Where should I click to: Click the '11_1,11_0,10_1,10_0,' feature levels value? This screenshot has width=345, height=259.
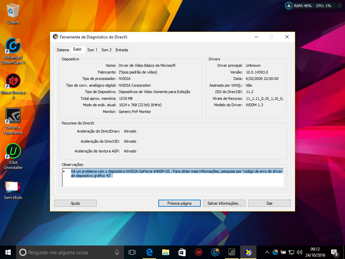click(265, 99)
